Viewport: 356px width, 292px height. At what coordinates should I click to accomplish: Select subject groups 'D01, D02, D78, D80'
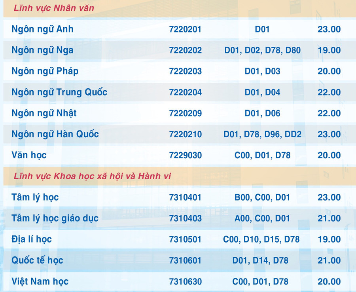point(262,50)
